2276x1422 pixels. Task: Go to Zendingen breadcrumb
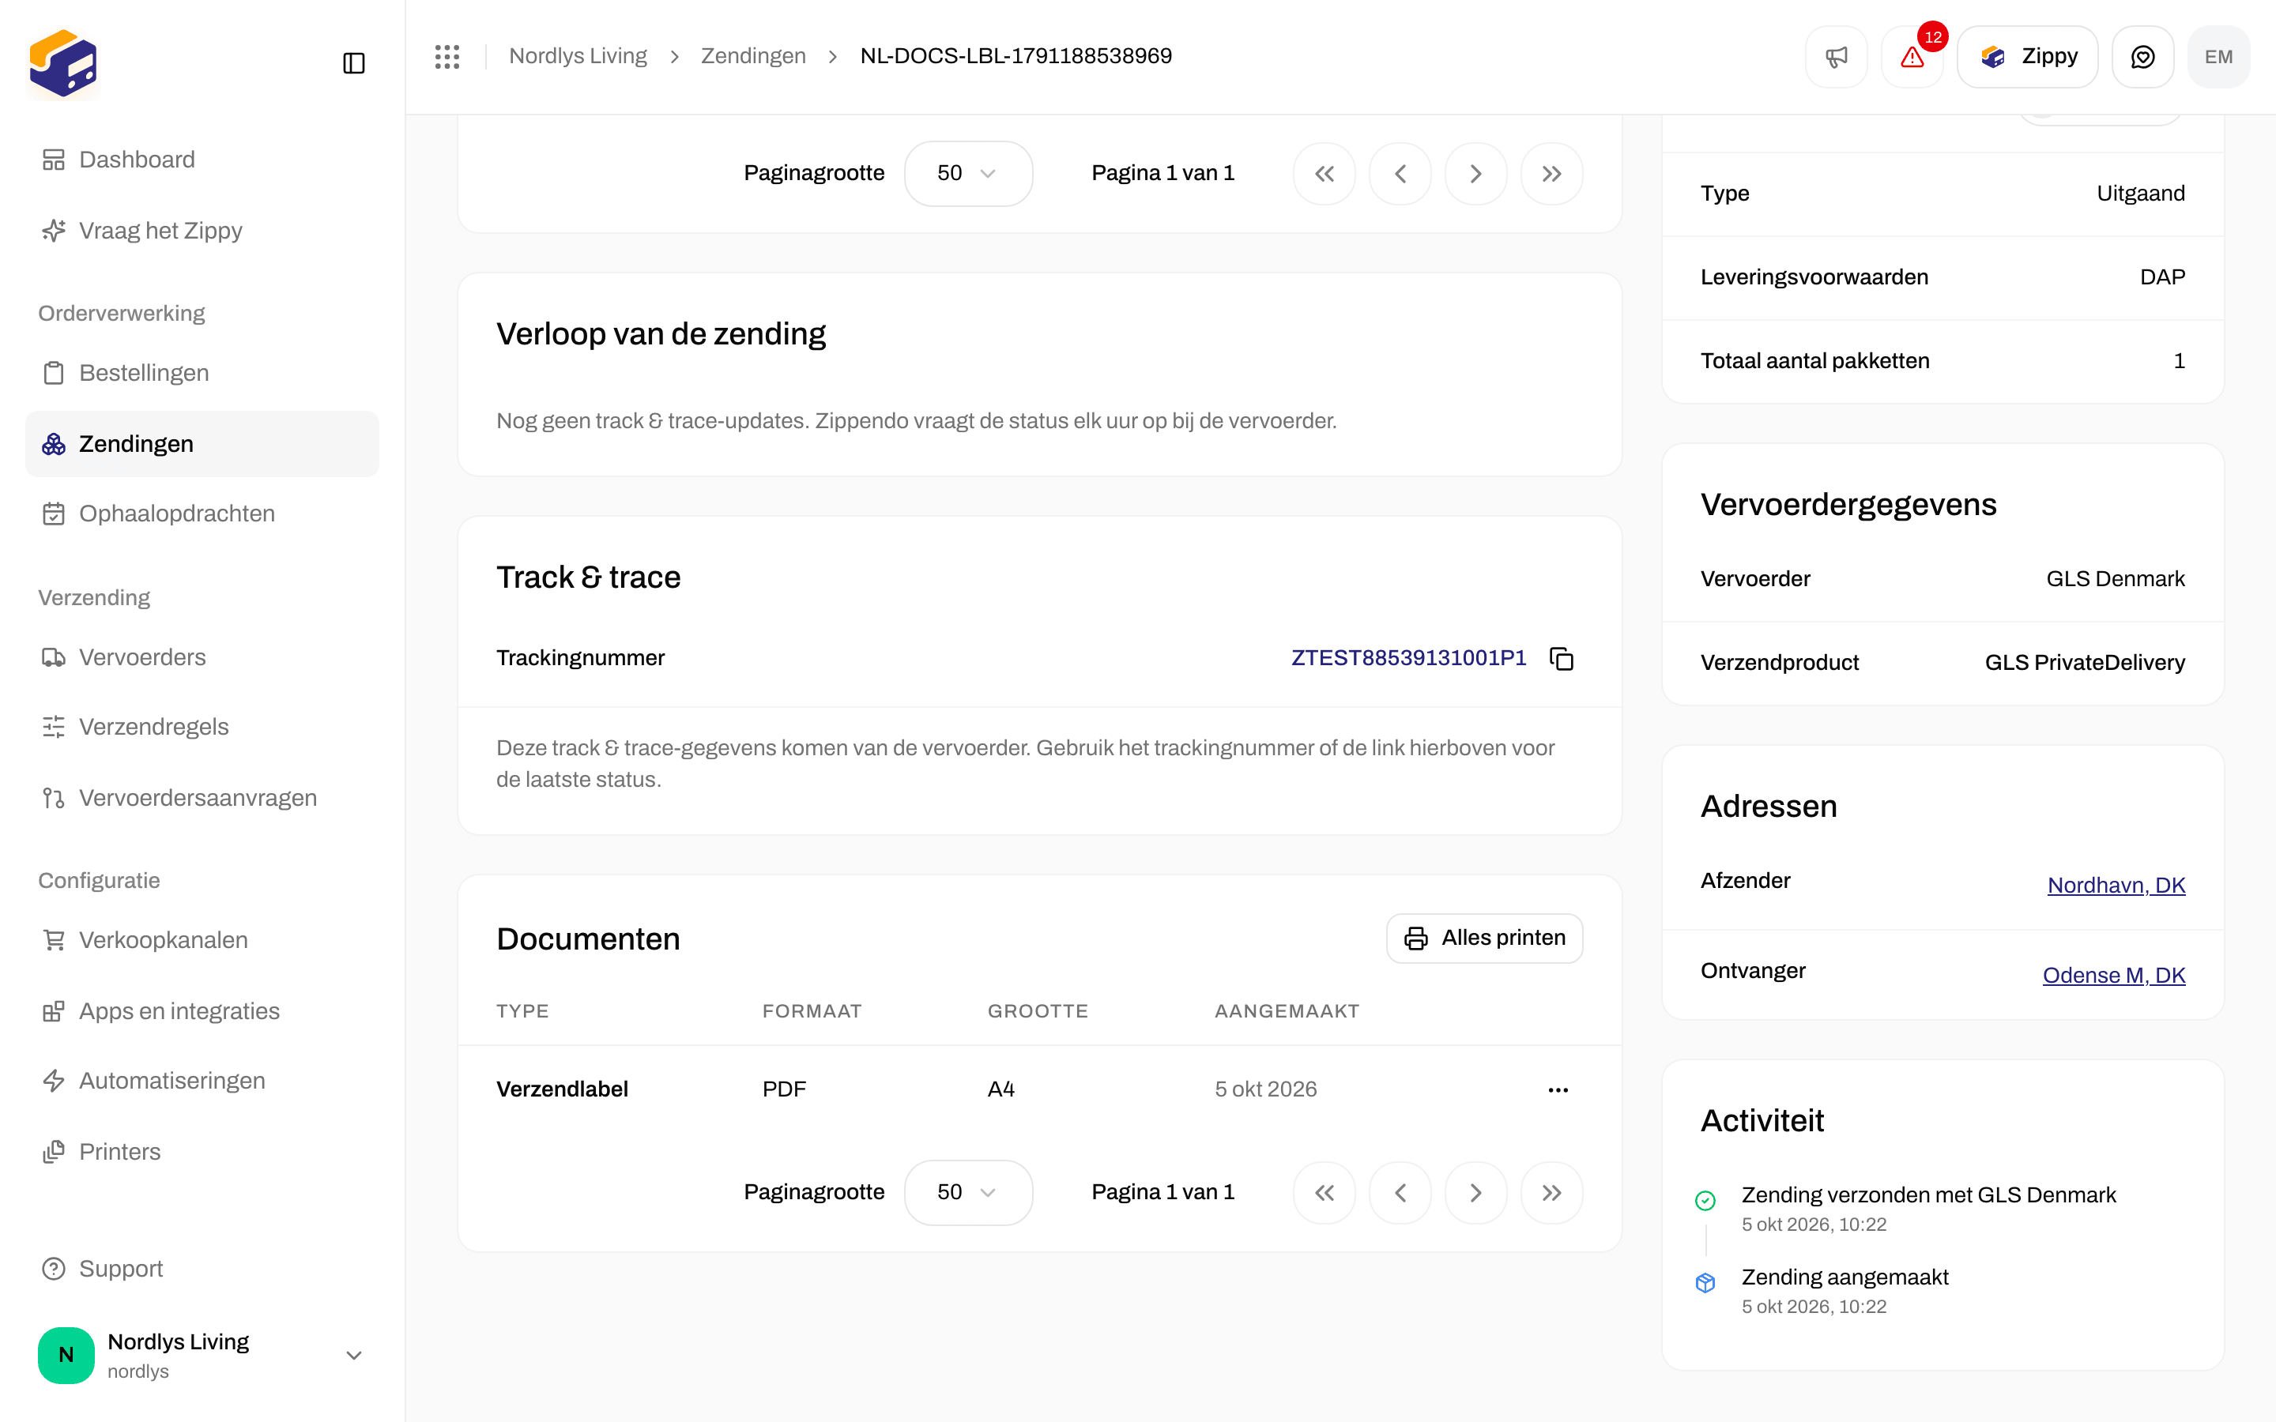click(753, 56)
